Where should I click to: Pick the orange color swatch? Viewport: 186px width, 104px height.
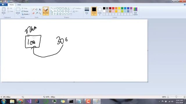[x=116, y=8]
